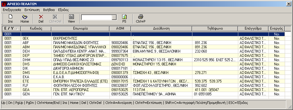Open the Εξοδος menu
Image resolution: width=293 pixels, height=110 pixels.
pos(63,10)
